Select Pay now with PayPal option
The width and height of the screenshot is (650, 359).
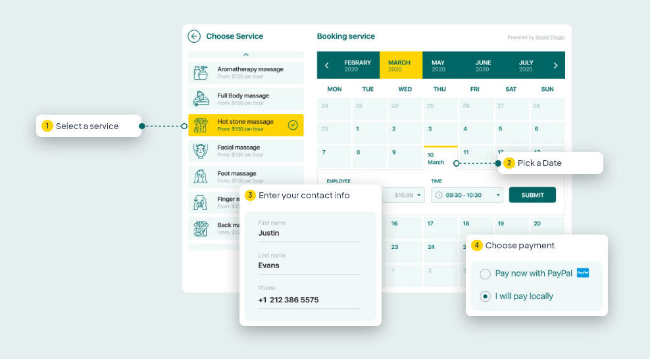485,274
